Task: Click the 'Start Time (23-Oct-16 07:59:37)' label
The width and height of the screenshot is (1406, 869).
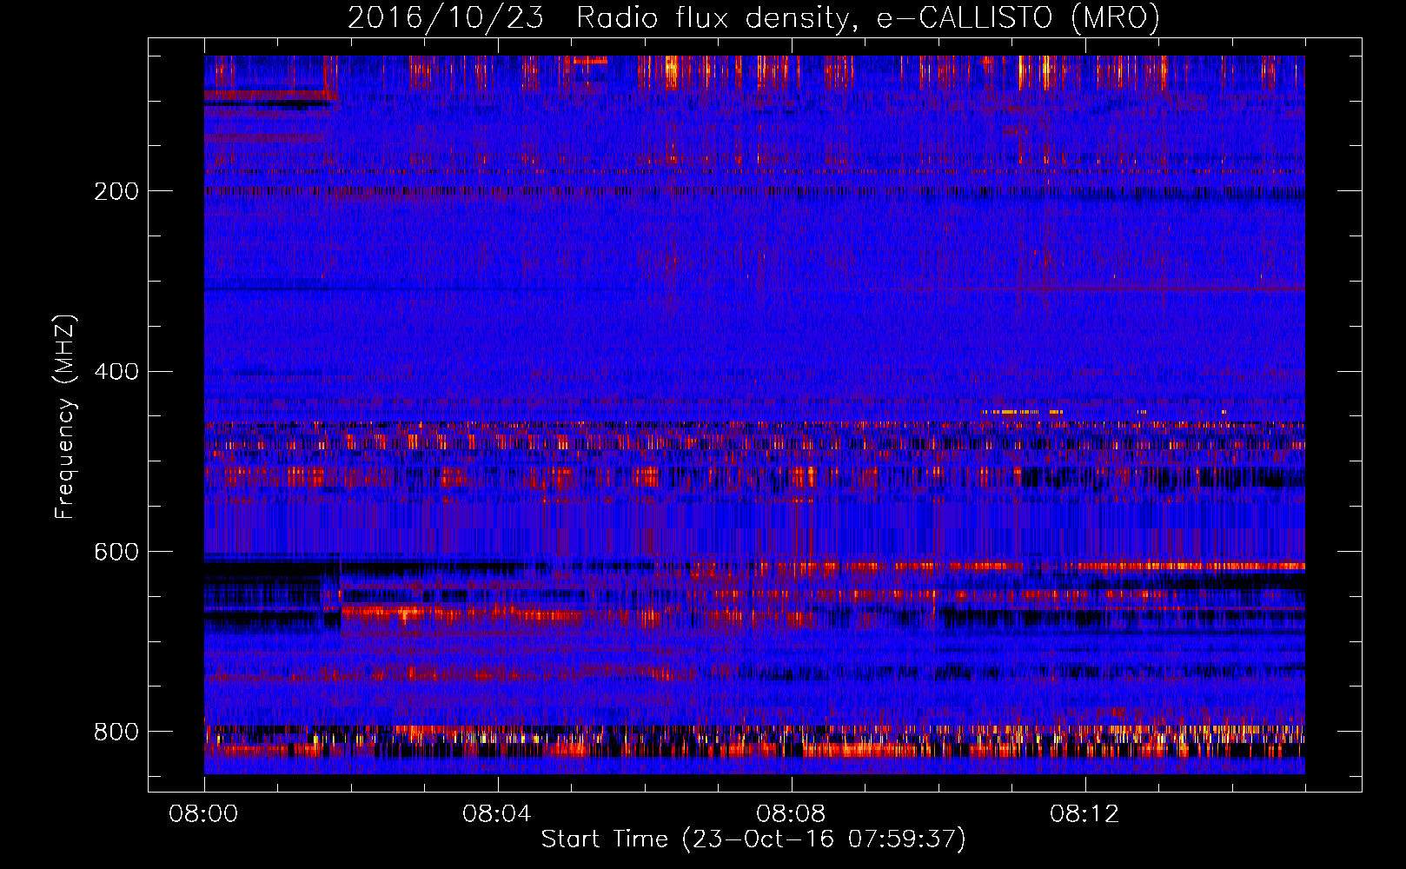Action: [x=753, y=839]
